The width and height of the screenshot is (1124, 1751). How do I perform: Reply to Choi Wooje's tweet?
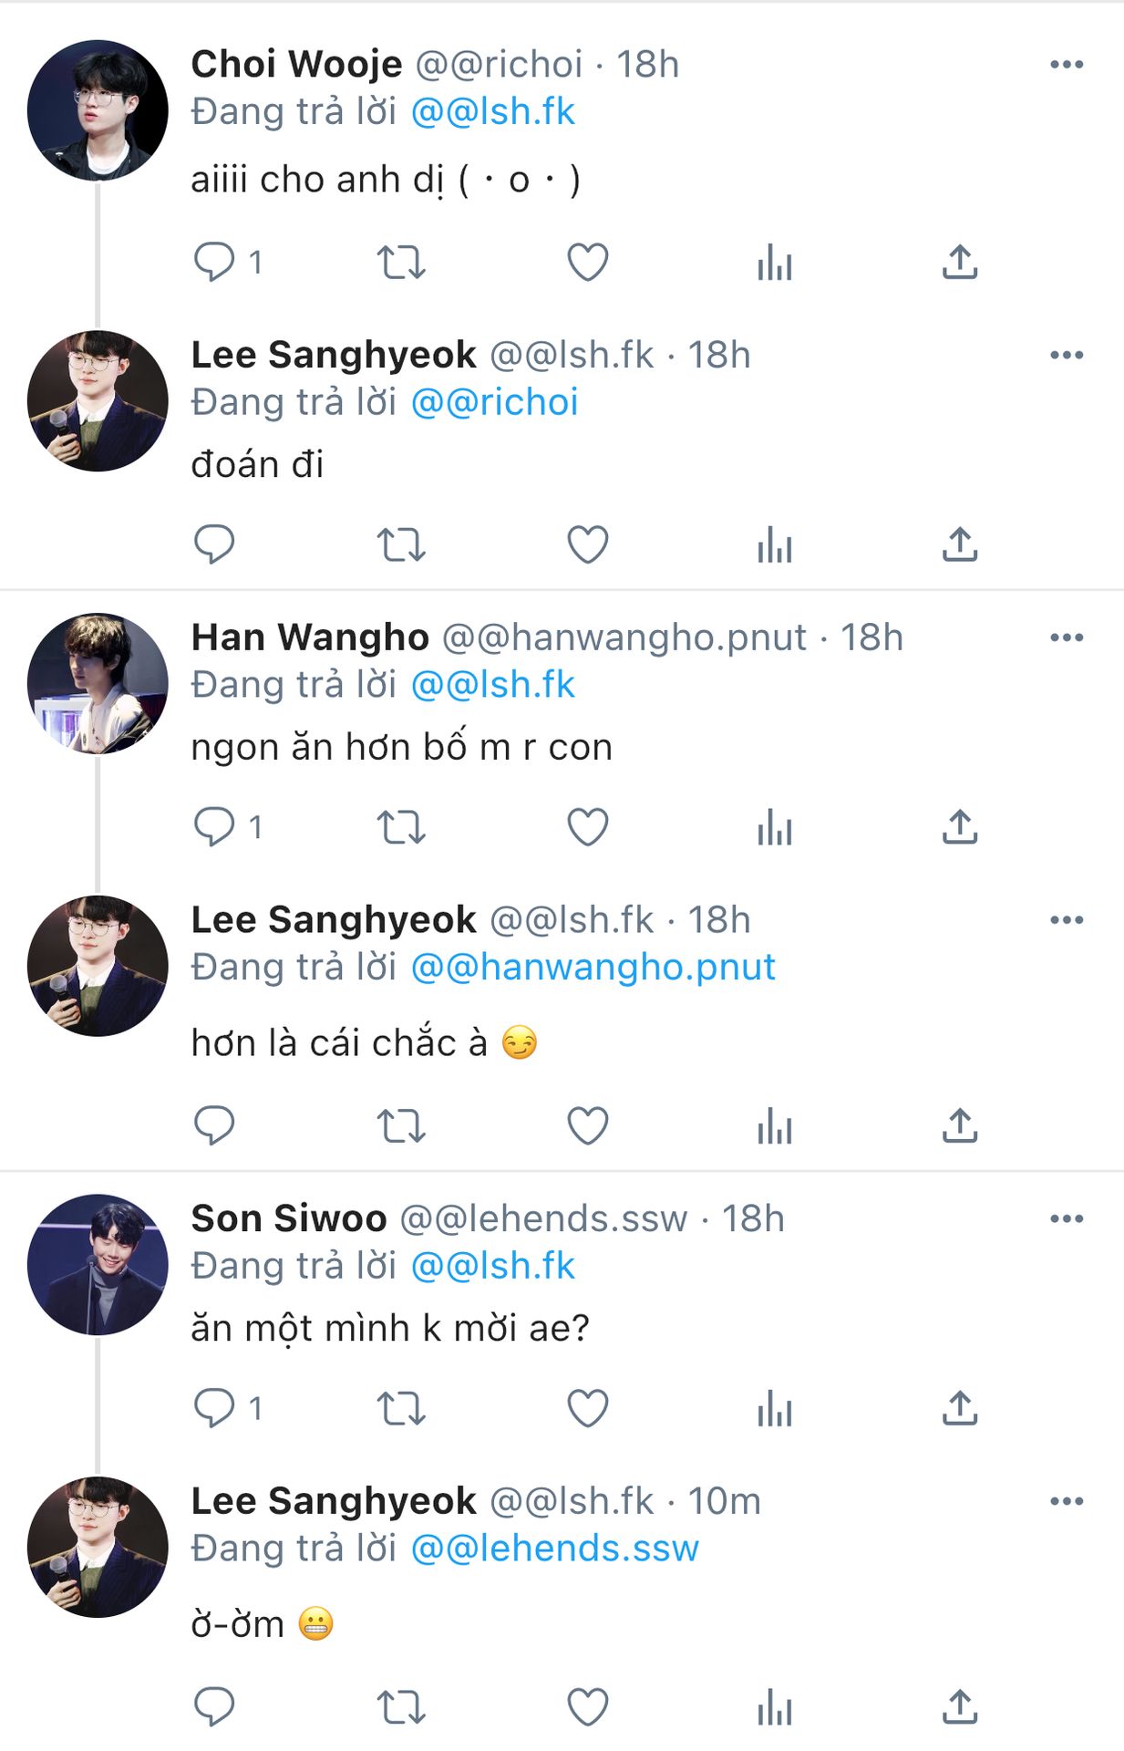214,263
